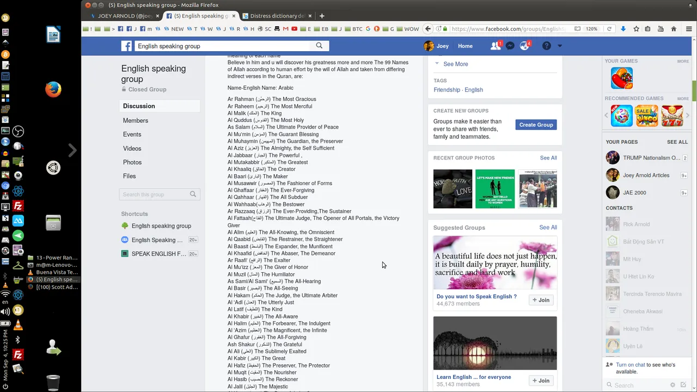Open the WOW bookmarks folder
Screen dimensions: 697x392
click(408, 29)
